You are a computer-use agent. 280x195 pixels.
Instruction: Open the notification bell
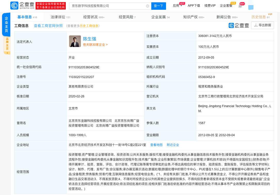click(x=240, y=6)
